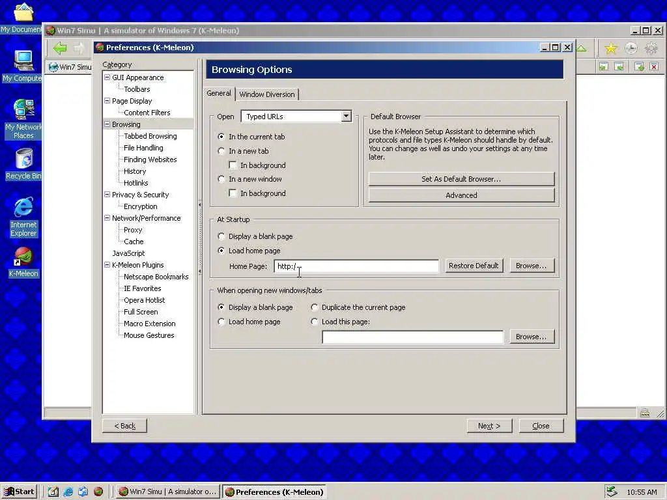Open history clock icon in browser toolbar
The height and width of the screenshot is (500, 667).
pyautogui.click(x=631, y=48)
